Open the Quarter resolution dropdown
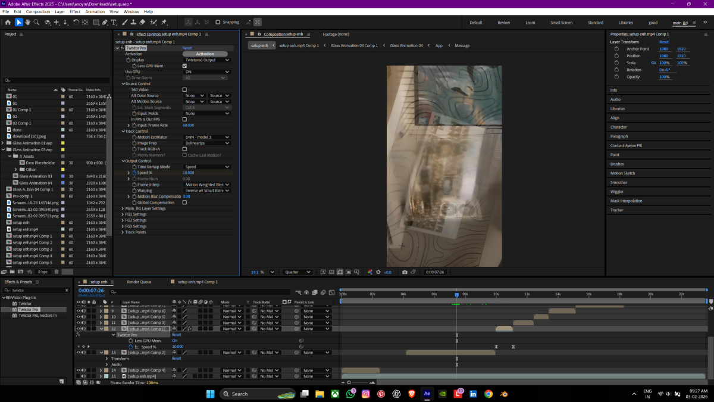Viewport: 714px width, 402px height. point(297,272)
